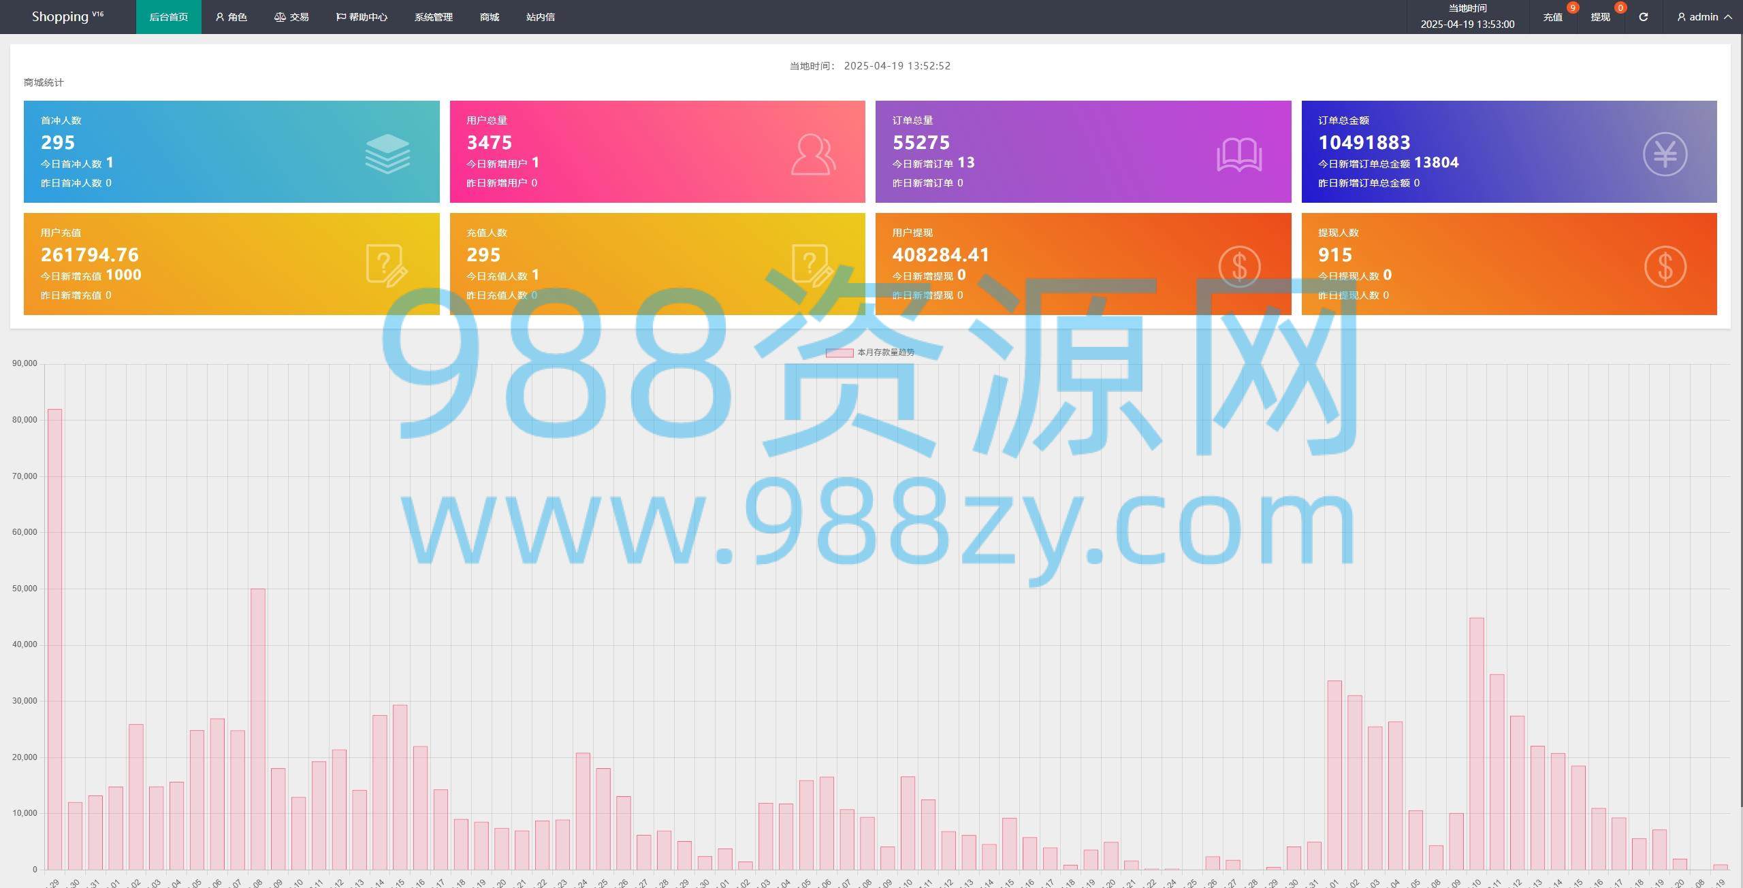Click the dollar icon in 提现人数 card
Viewport: 1743px width, 888px height.
pyautogui.click(x=1665, y=266)
